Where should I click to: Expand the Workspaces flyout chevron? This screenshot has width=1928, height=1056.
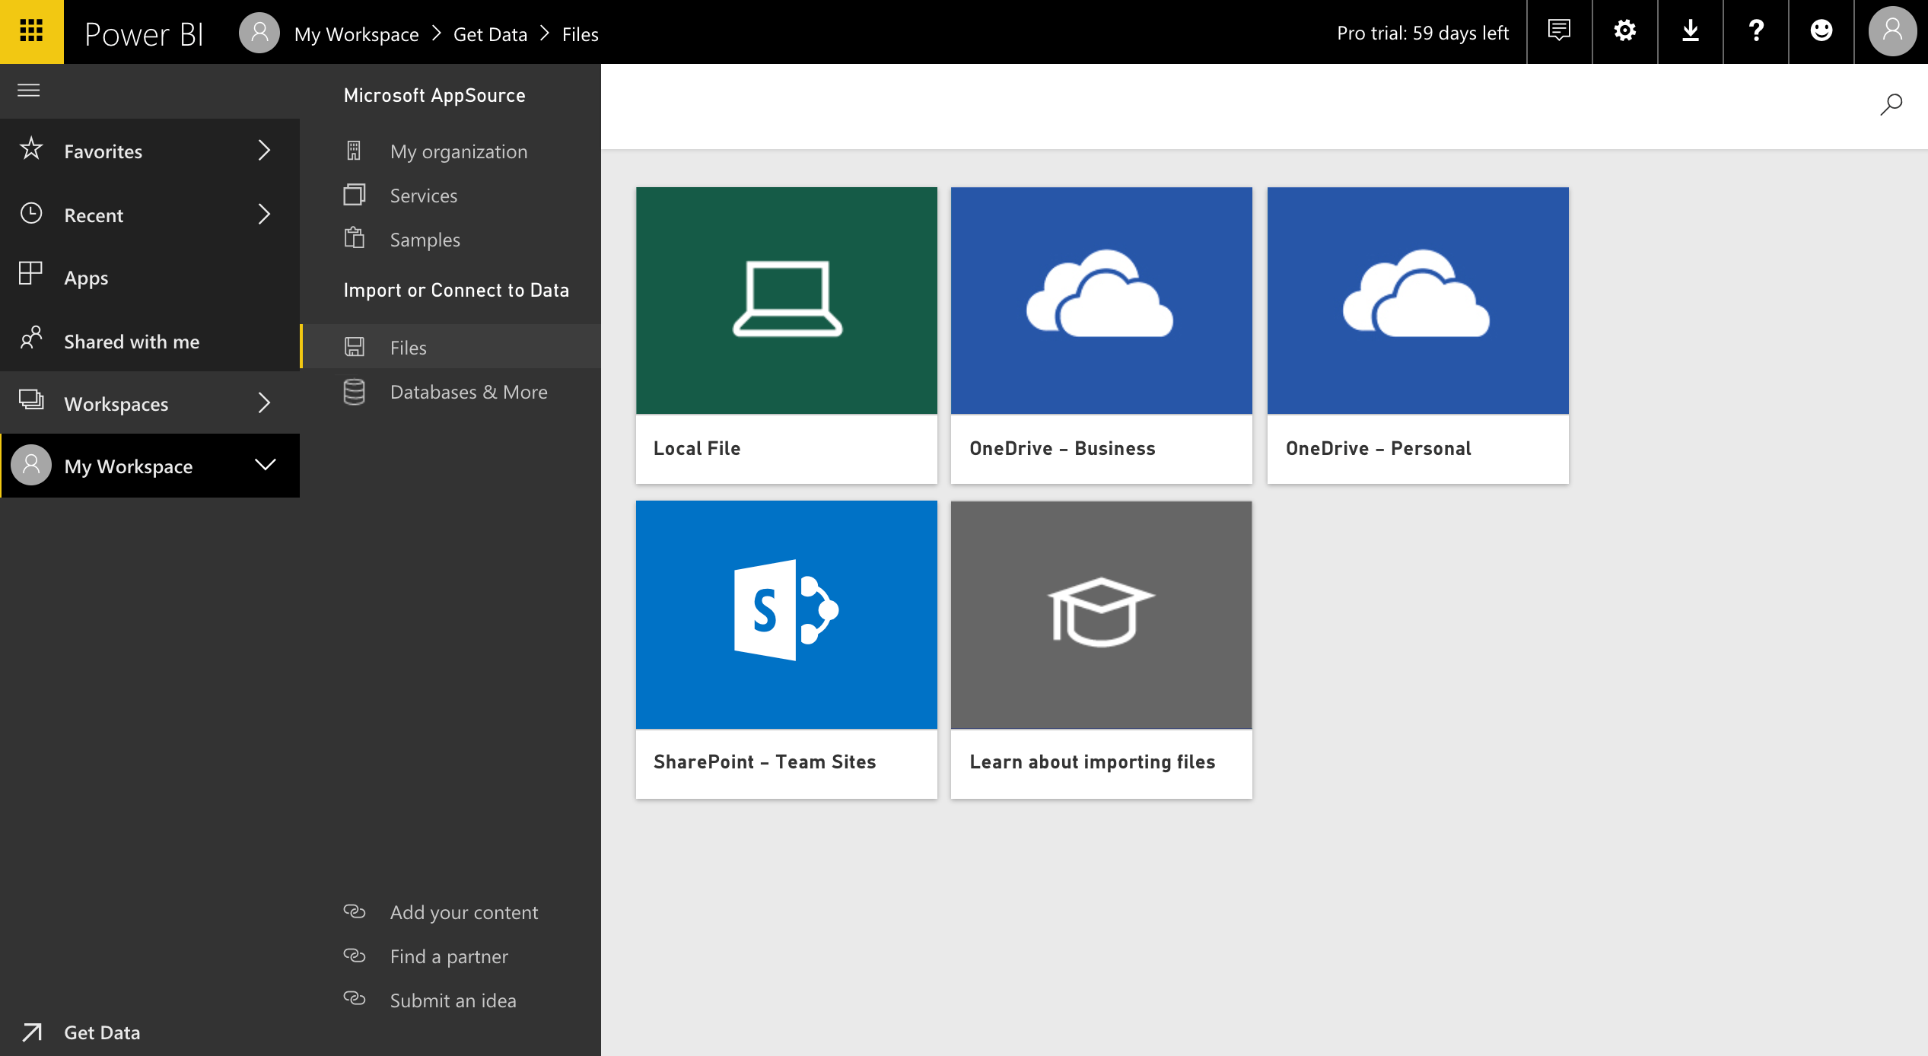264,403
